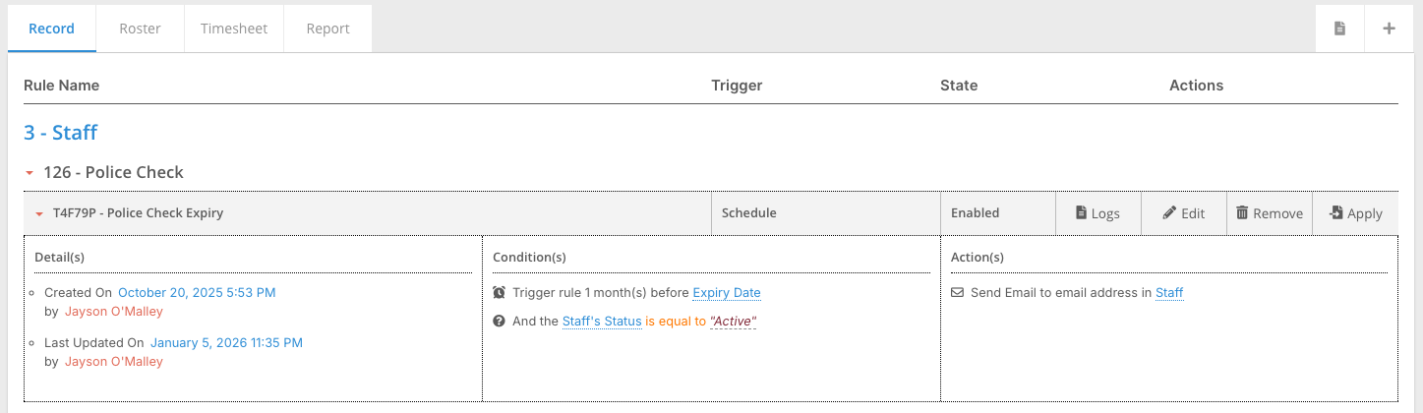The image size is (1423, 413).
Task: Apply the Police Check Expiry rule
Action: pos(1355,213)
